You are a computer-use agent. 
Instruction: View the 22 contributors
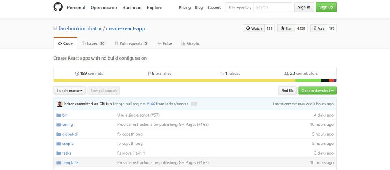point(301,74)
